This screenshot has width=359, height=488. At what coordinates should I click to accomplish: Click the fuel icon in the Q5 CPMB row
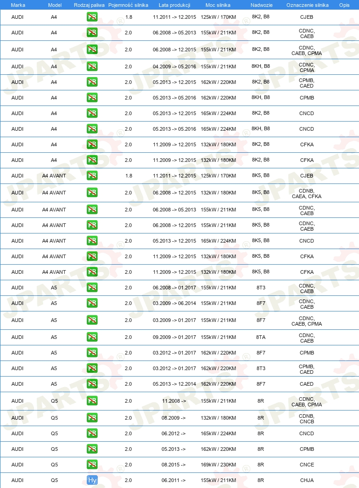(x=92, y=449)
